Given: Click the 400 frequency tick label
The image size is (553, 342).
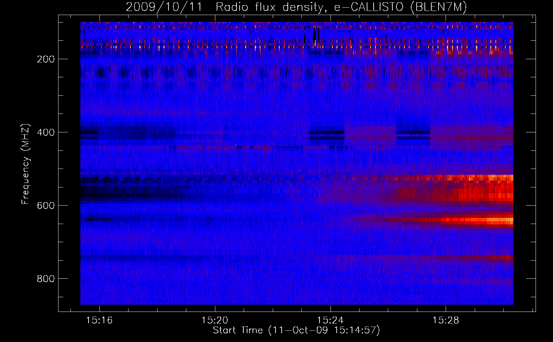Looking at the screenshot, I should pos(46,132).
